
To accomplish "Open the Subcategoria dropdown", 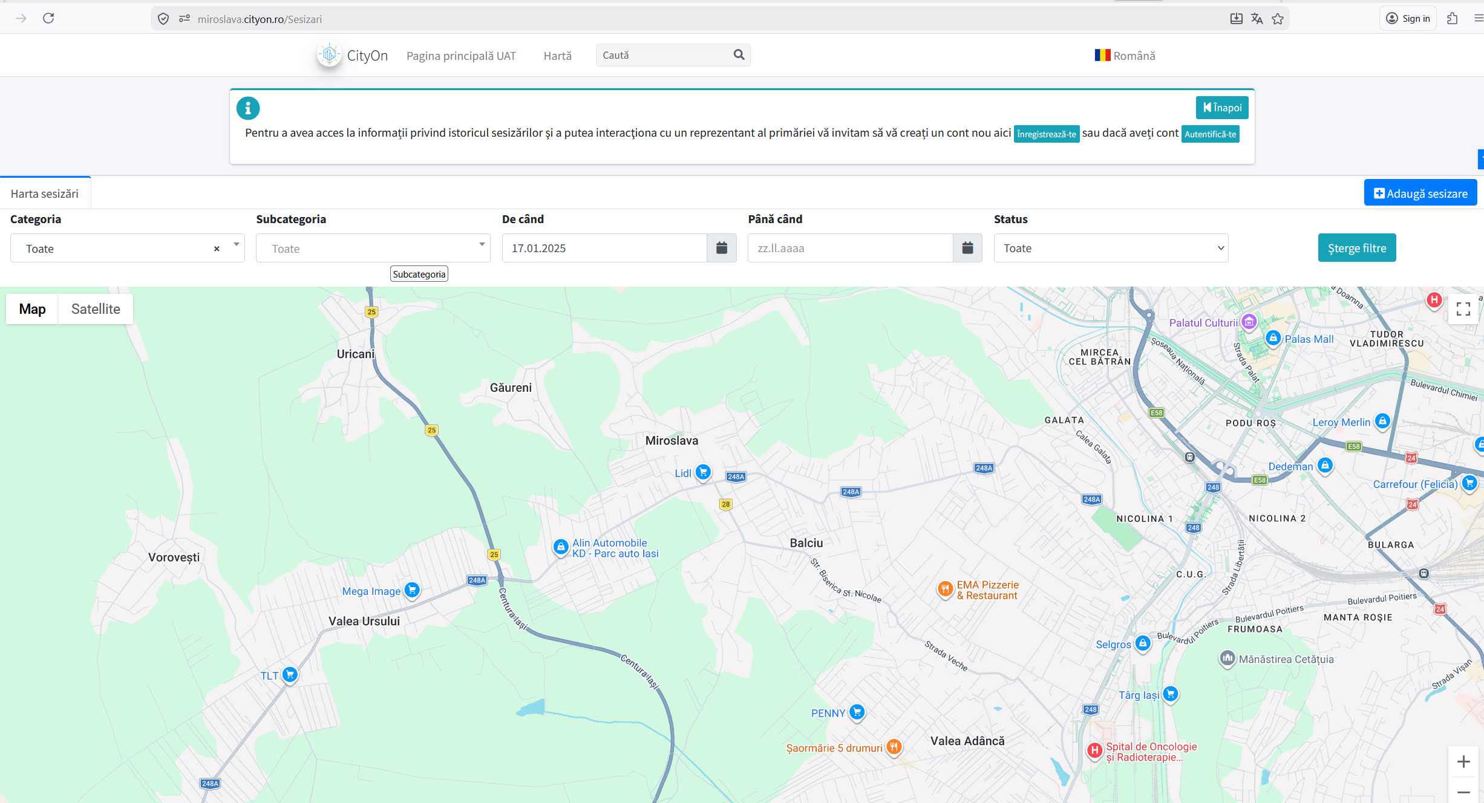I will [373, 248].
